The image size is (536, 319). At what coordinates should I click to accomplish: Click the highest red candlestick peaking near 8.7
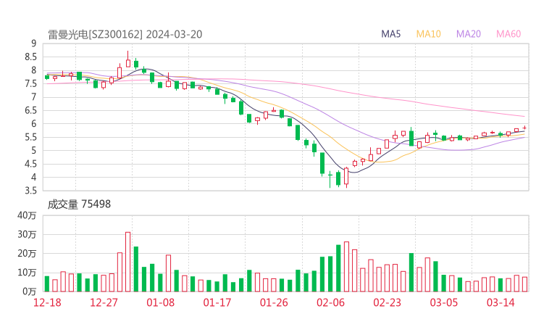pos(128,59)
